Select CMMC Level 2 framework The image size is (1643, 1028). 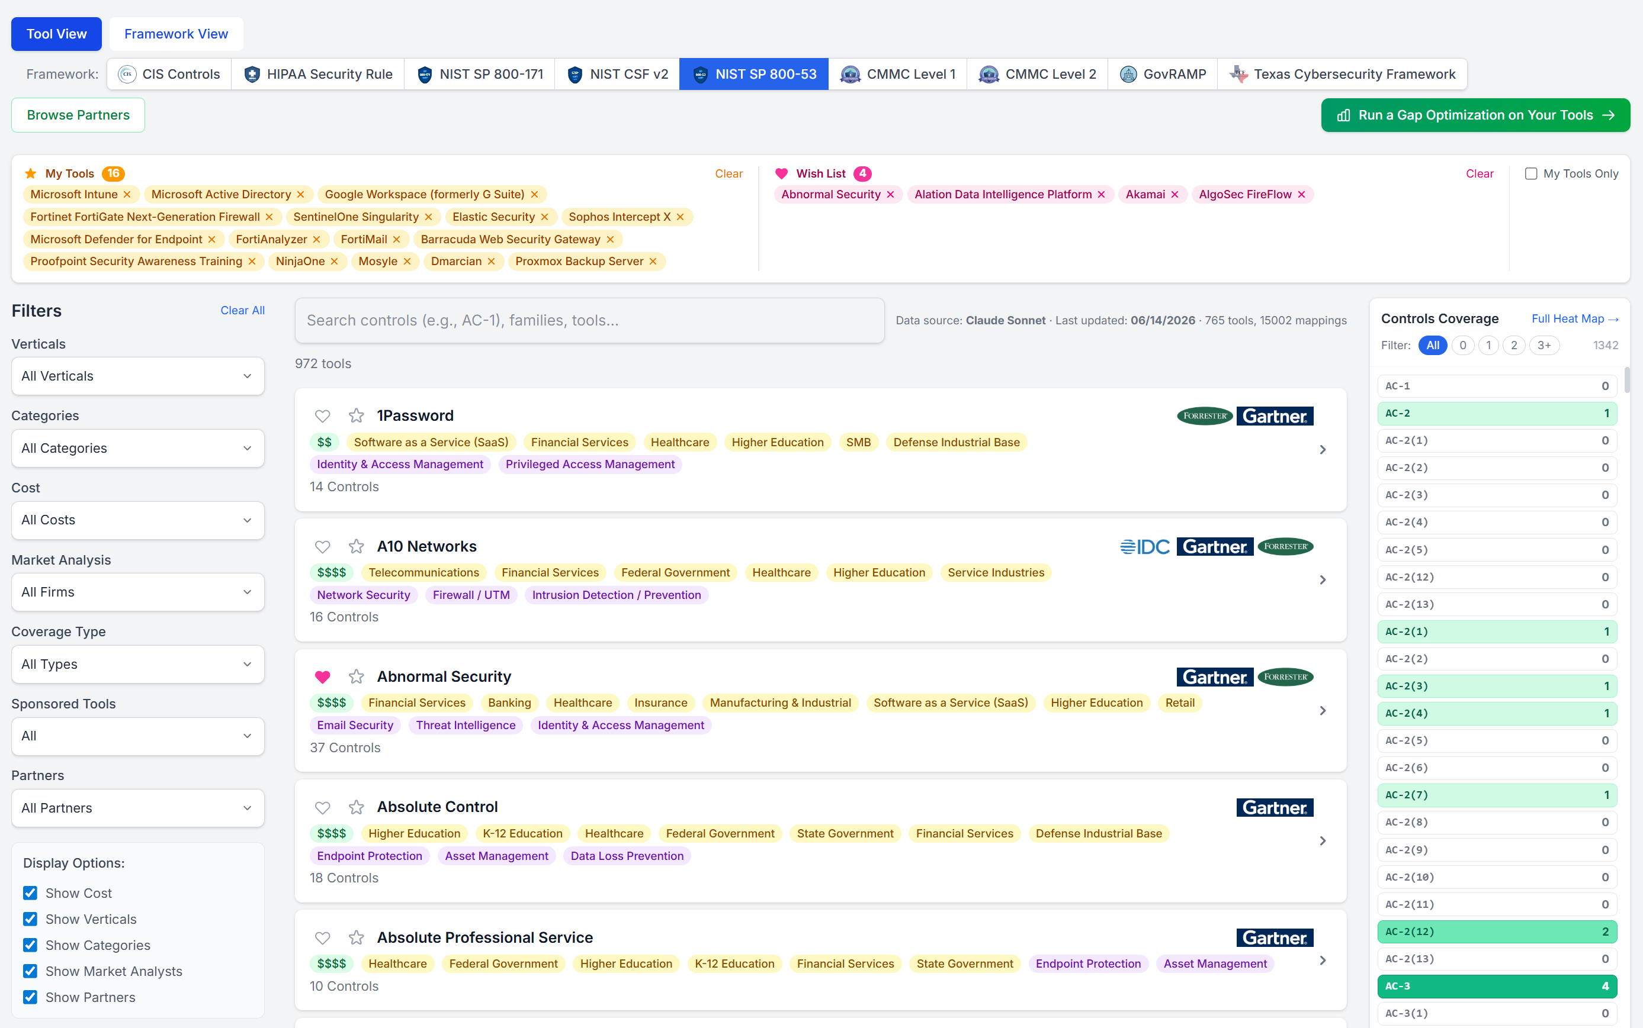[1038, 74]
